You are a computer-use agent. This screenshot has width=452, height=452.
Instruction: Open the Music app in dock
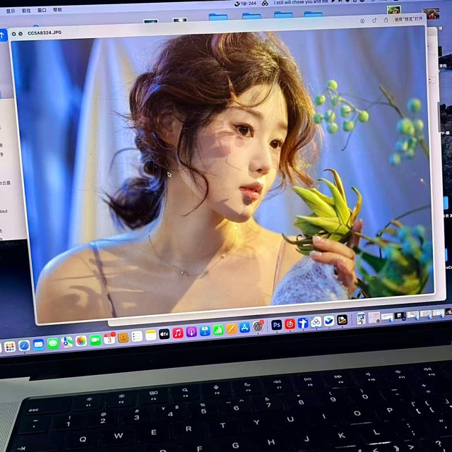click(x=178, y=333)
